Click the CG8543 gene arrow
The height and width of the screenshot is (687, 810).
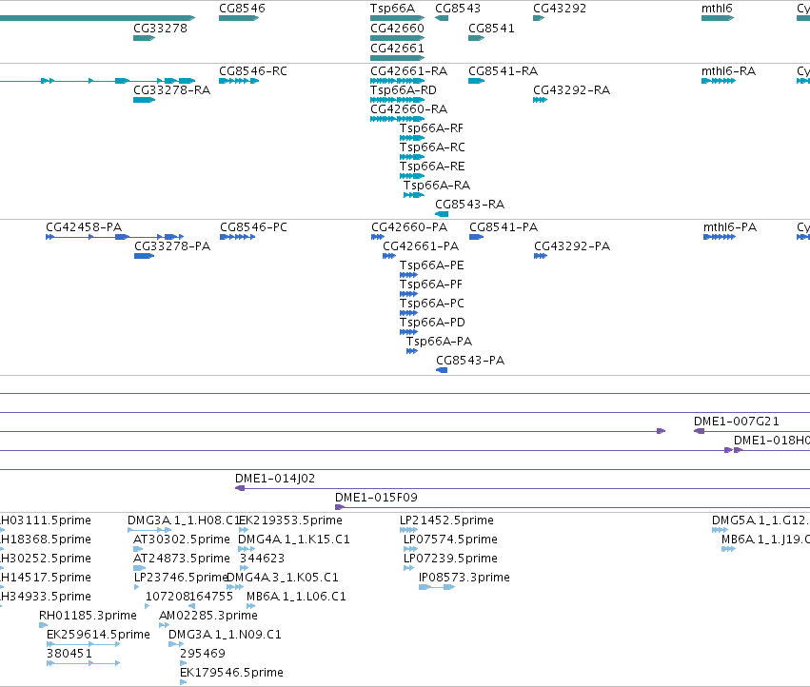(x=442, y=18)
